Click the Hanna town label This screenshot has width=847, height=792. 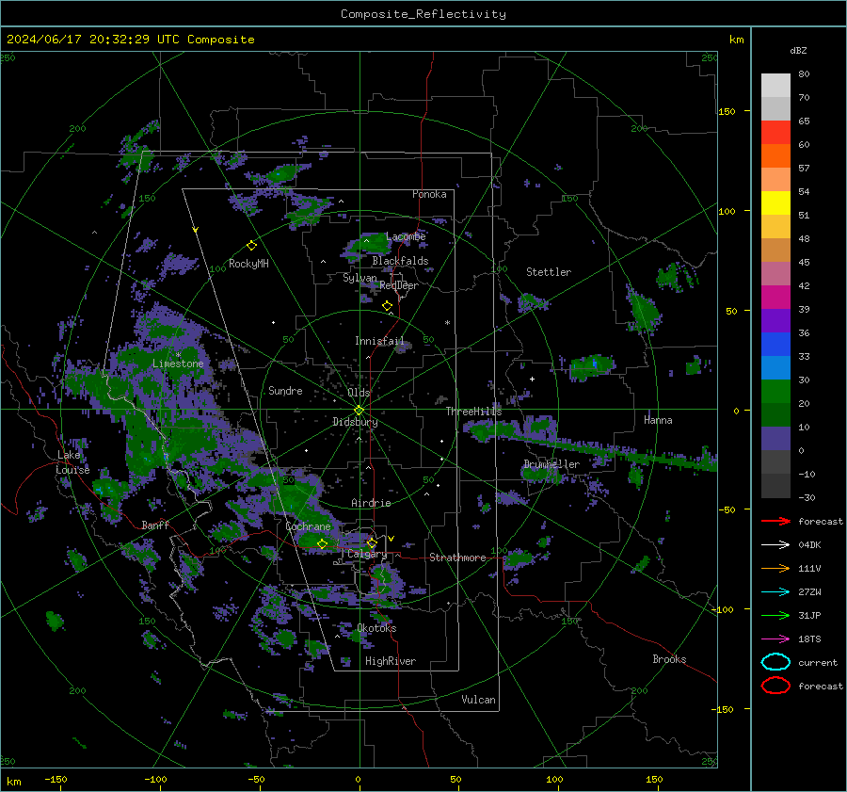coord(658,420)
